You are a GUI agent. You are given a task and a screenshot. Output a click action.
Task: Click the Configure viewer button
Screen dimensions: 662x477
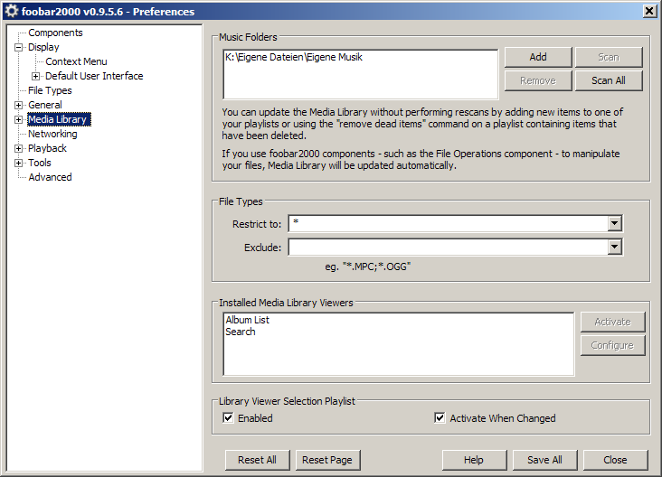pyautogui.click(x=612, y=345)
